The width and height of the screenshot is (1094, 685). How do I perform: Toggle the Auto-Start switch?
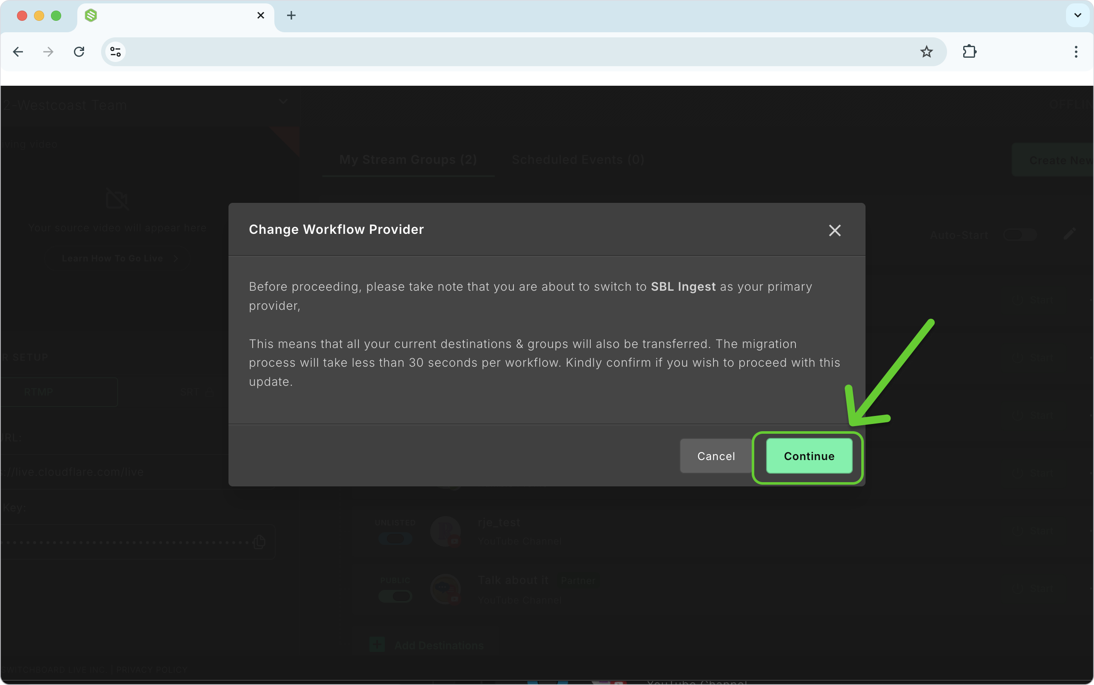point(1020,235)
